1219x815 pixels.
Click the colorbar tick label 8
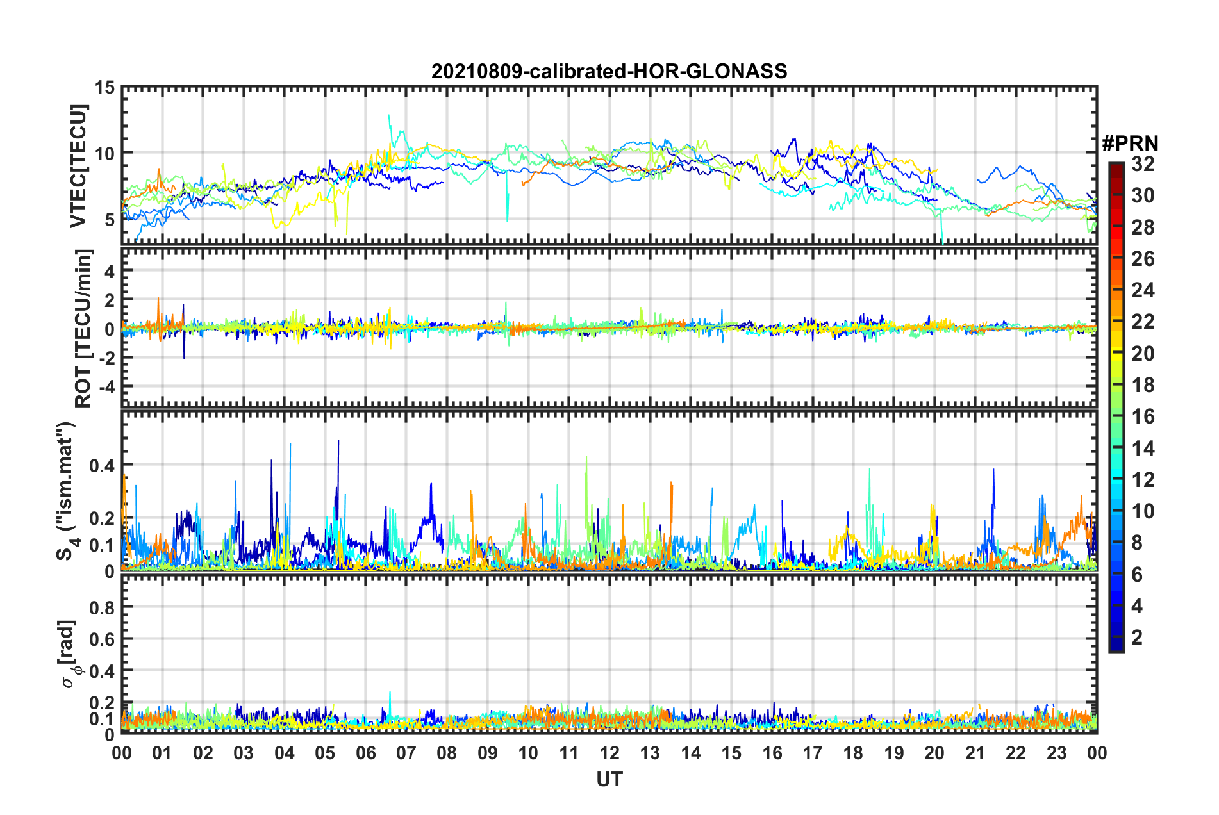[x=1137, y=543]
